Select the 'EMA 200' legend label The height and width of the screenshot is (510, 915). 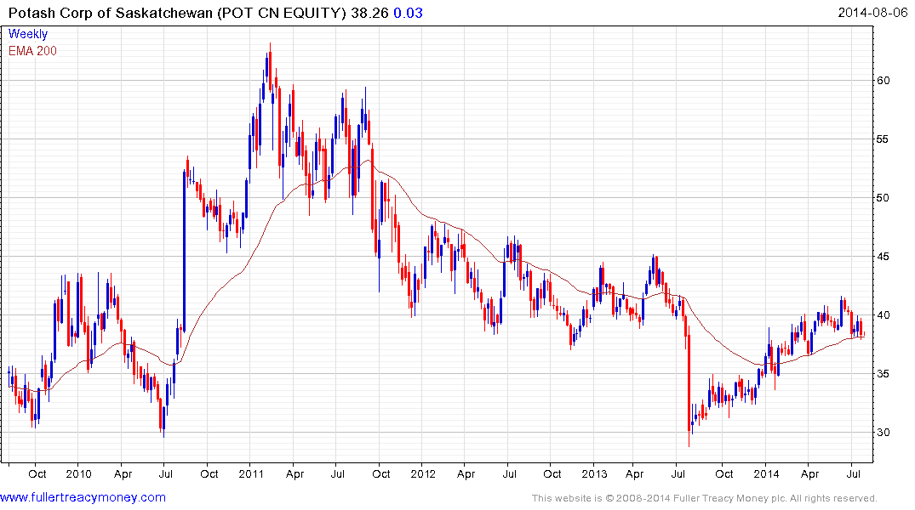pyautogui.click(x=32, y=51)
